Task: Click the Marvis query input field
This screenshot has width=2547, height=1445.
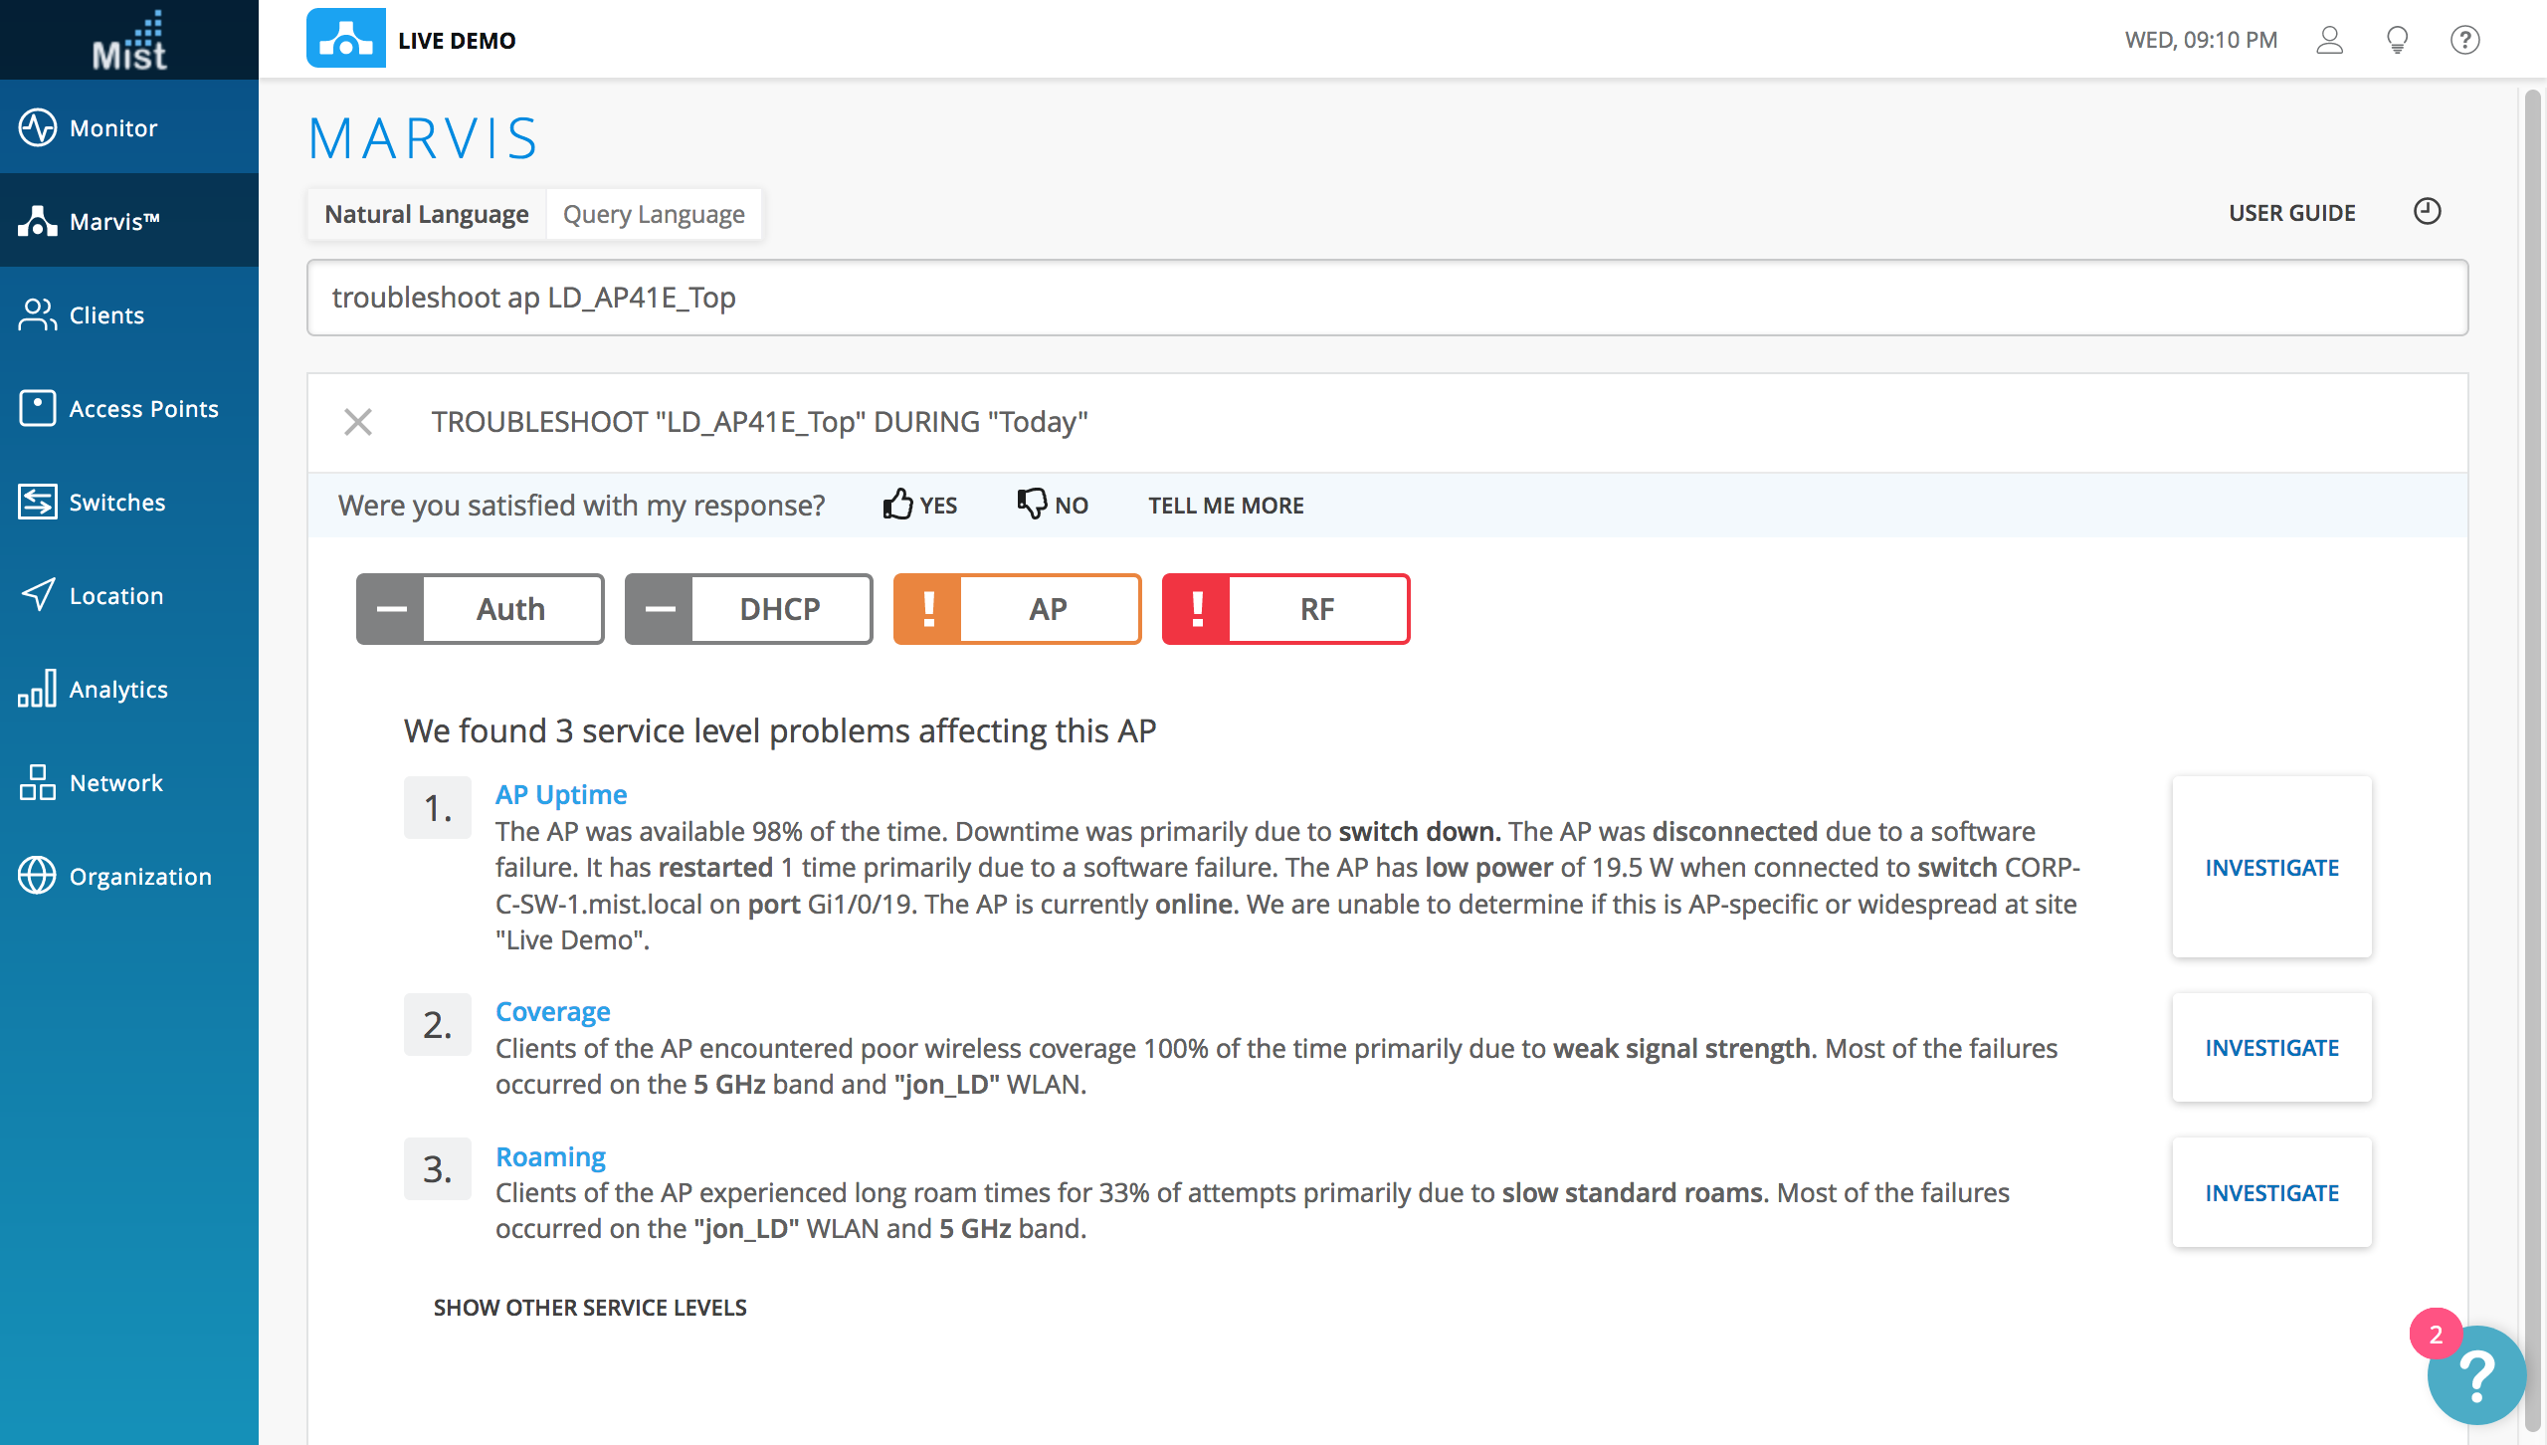Action: 1387,298
